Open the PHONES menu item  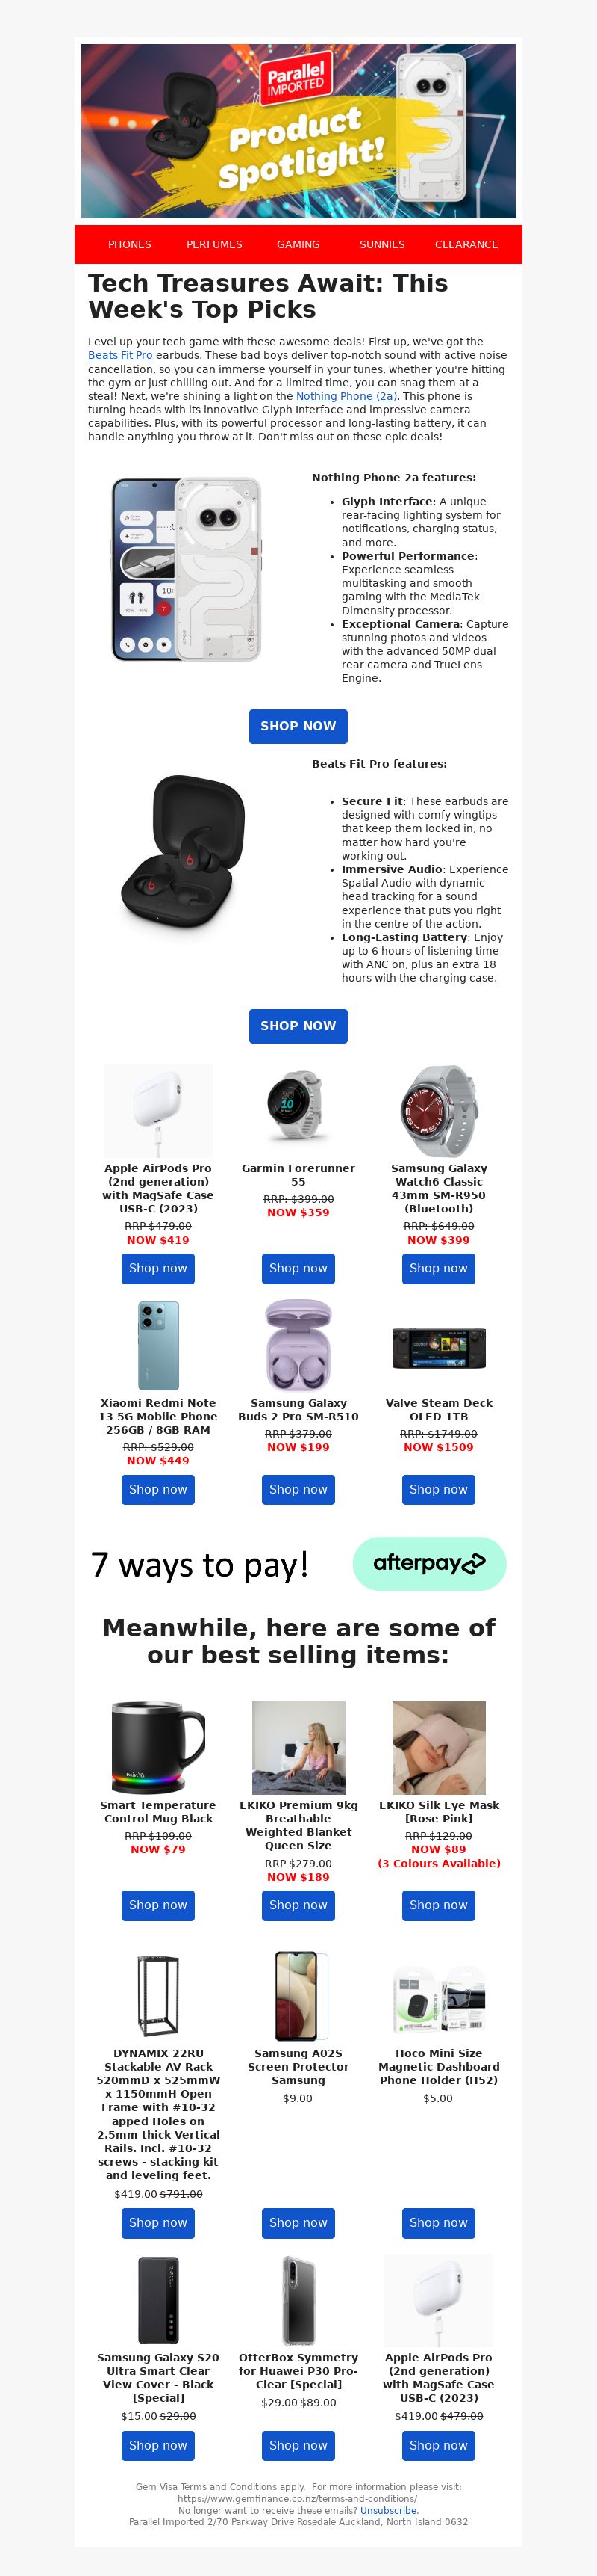point(130,244)
